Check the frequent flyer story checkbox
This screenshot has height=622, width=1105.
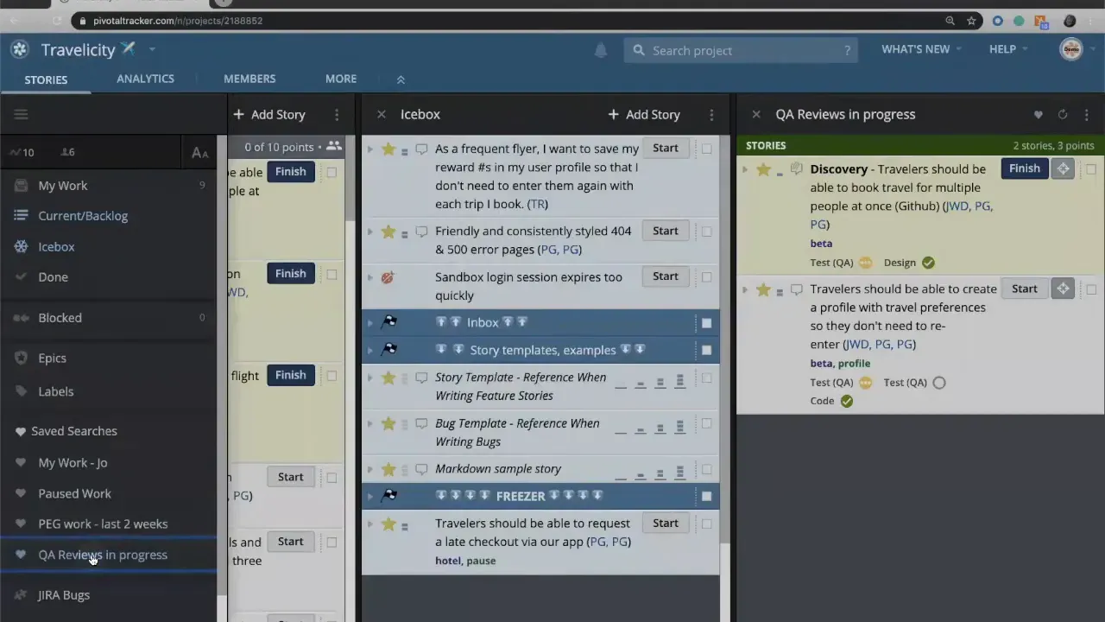tap(706, 148)
